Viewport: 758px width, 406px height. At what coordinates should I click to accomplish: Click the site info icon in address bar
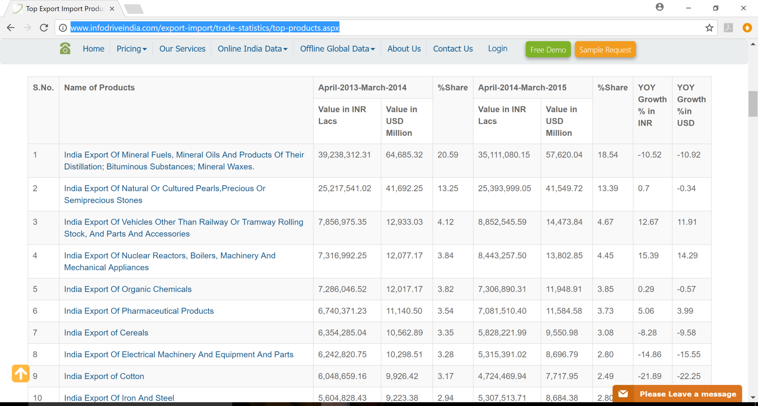click(63, 28)
